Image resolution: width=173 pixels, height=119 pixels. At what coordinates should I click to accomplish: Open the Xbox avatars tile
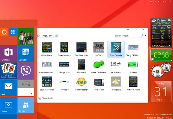[26, 36]
